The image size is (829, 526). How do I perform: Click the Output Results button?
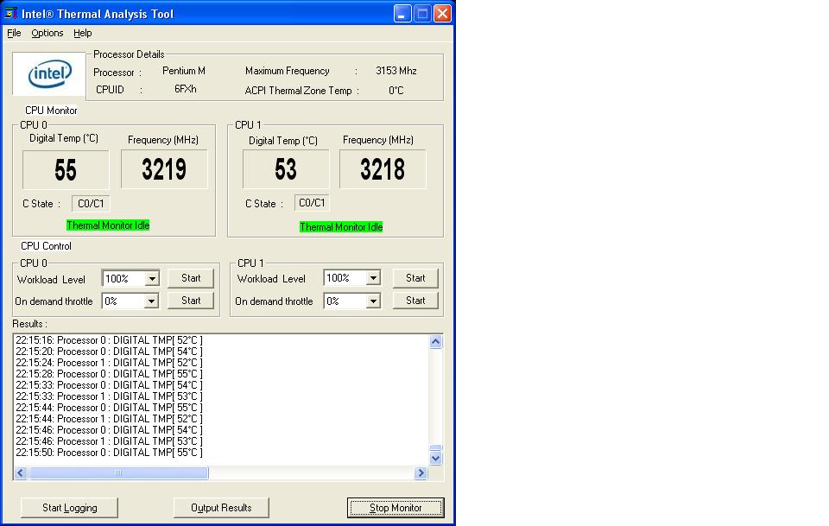(x=221, y=508)
